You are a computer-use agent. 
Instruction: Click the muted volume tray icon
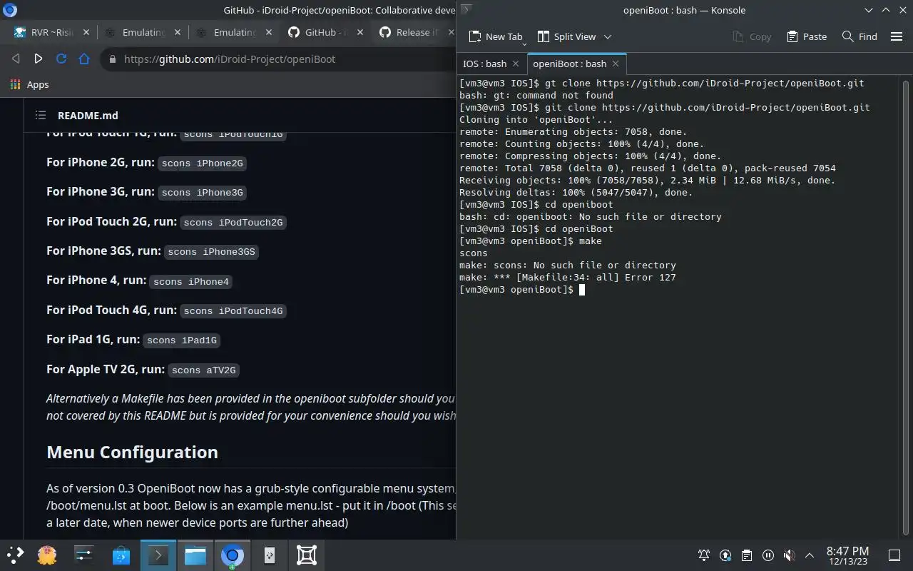click(x=789, y=555)
